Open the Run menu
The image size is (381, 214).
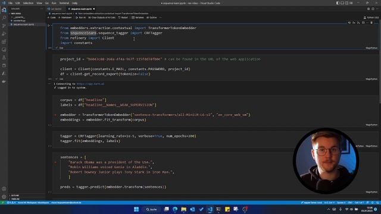54,3
